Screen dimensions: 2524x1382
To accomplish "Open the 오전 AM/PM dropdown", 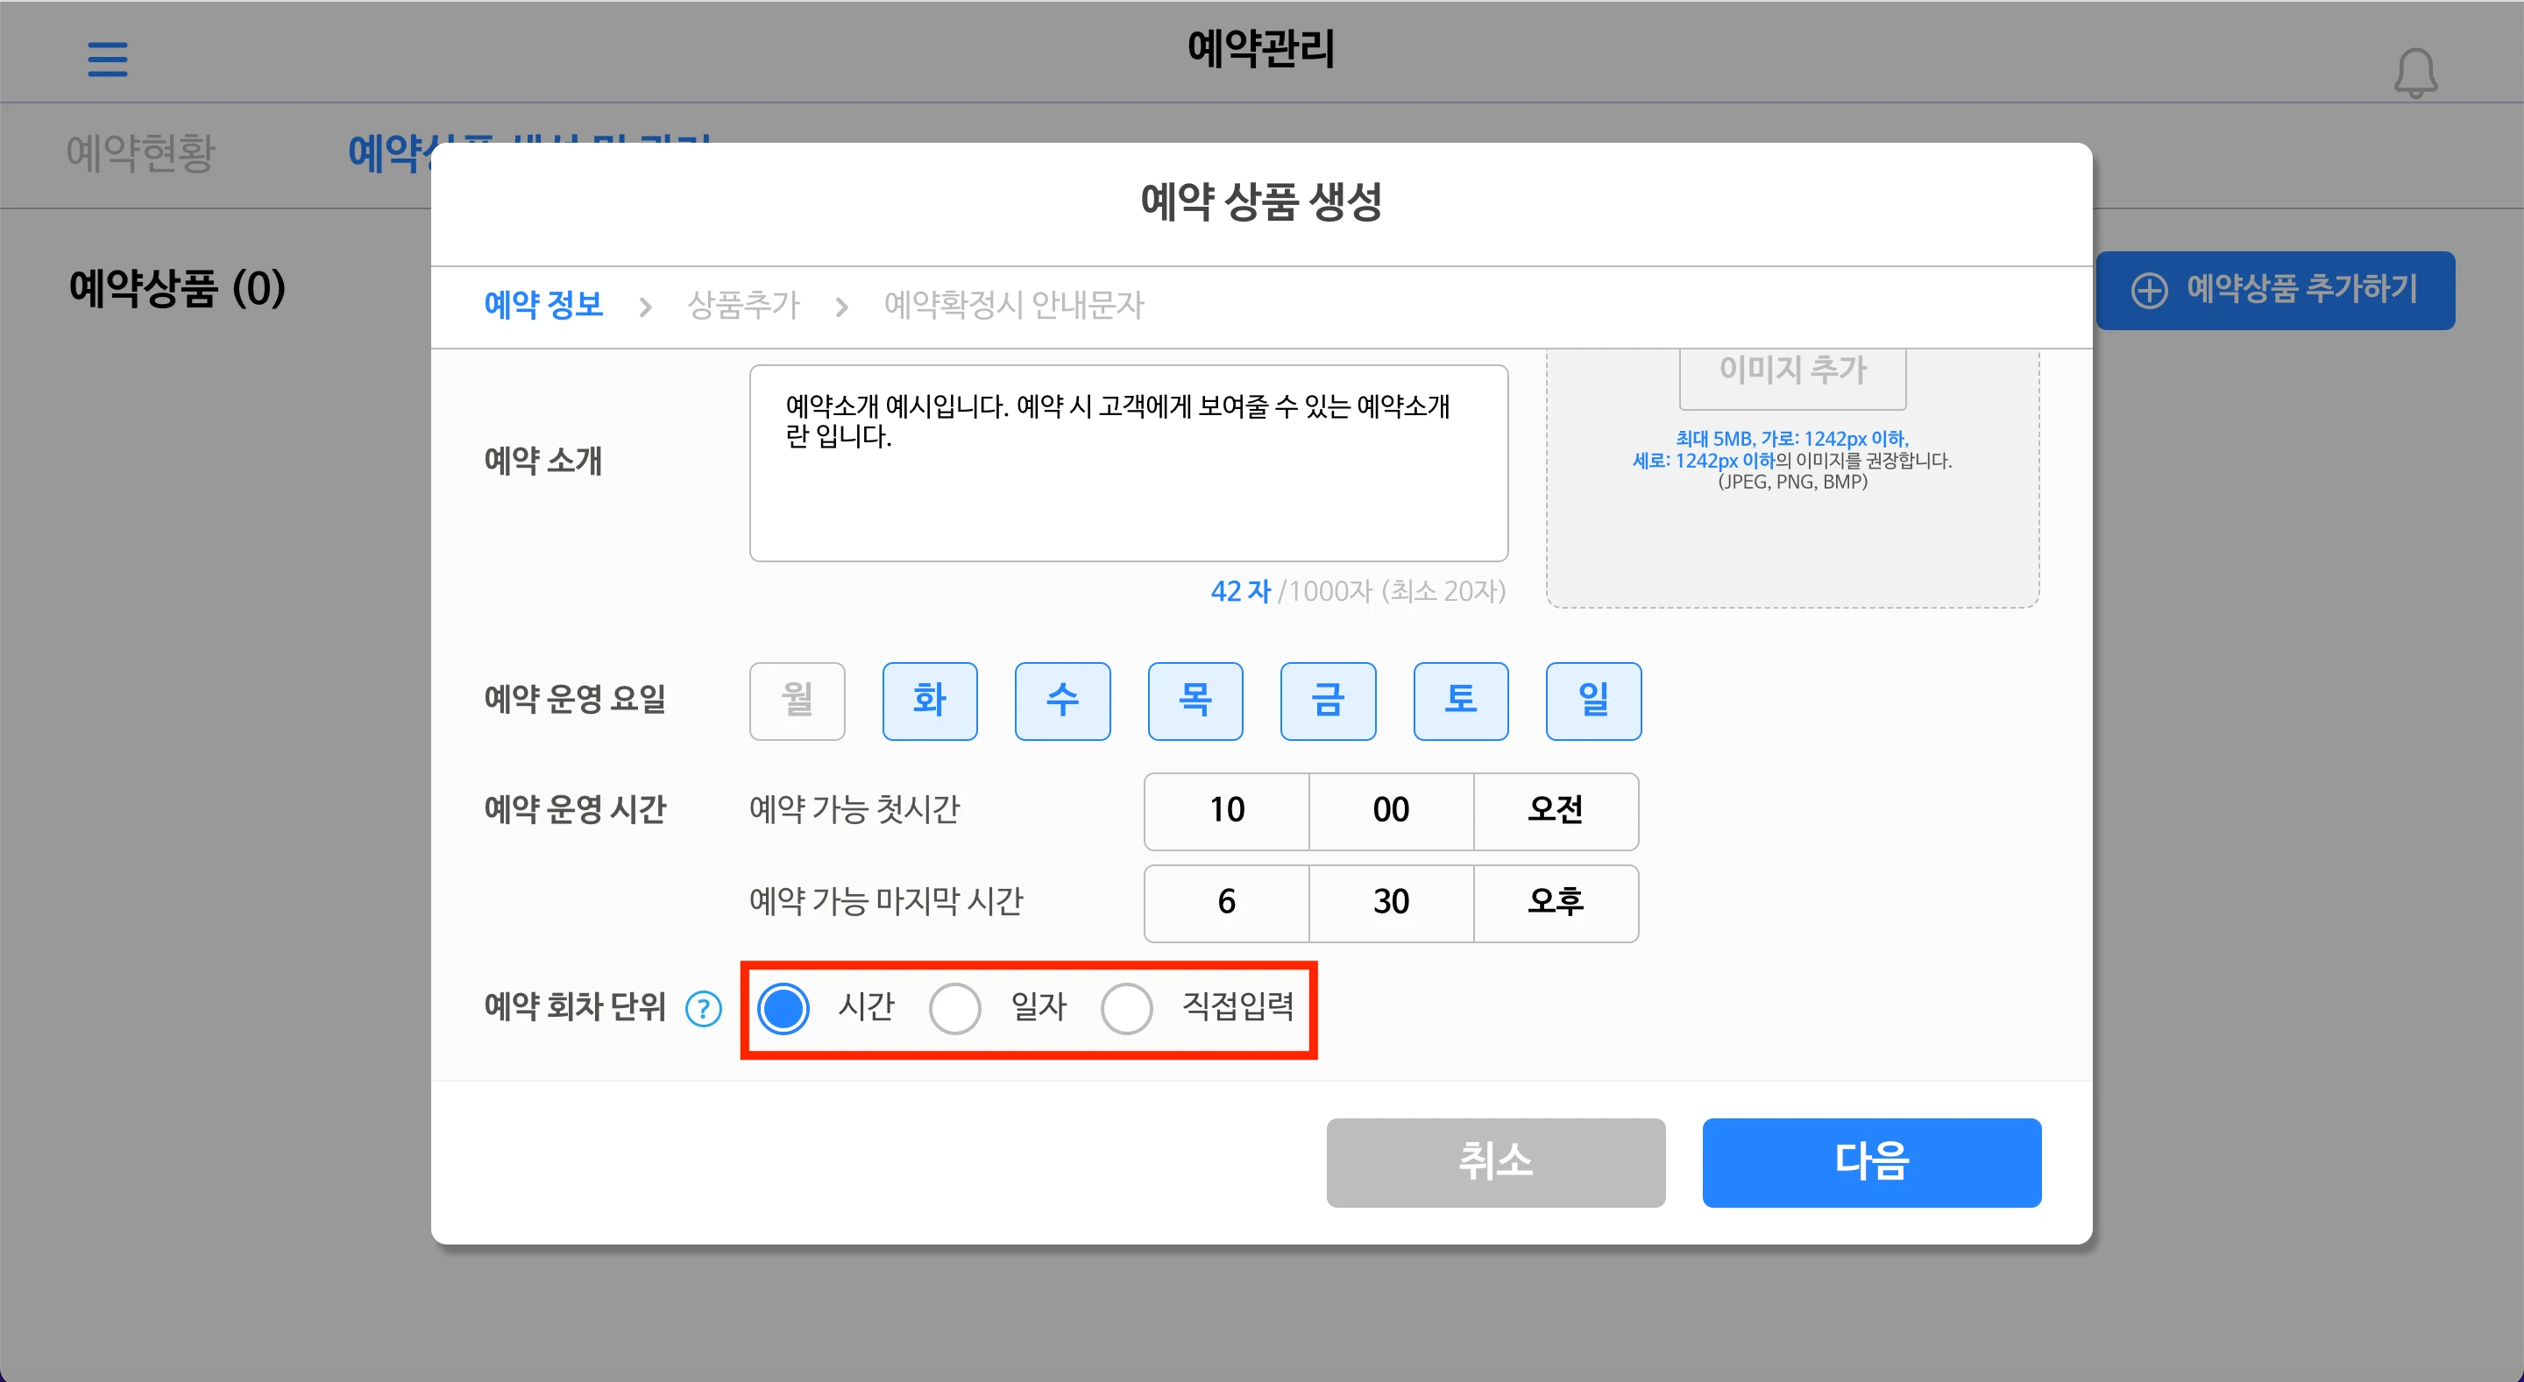I will click(1556, 811).
